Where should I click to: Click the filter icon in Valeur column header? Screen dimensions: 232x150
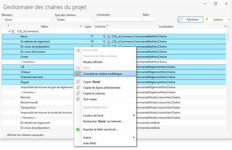click(x=80, y=26)
